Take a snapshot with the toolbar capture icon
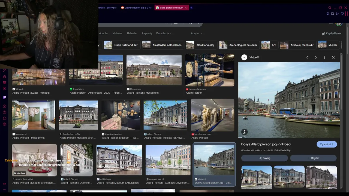The width and height of the screenshot is (349, 196). click(332, 14)
